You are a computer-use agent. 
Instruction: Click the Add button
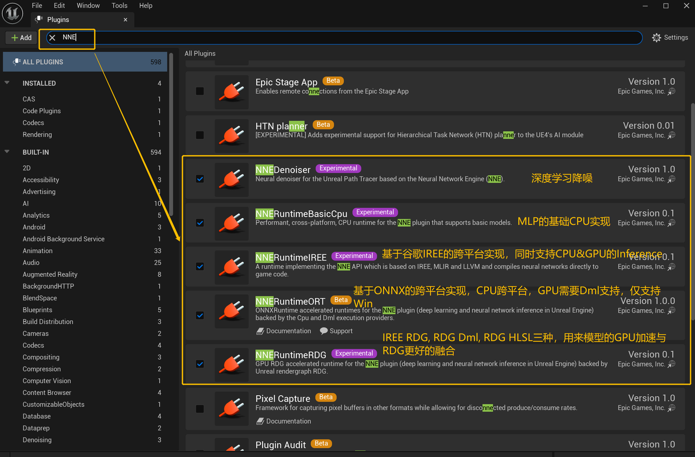tap(21, 38)
